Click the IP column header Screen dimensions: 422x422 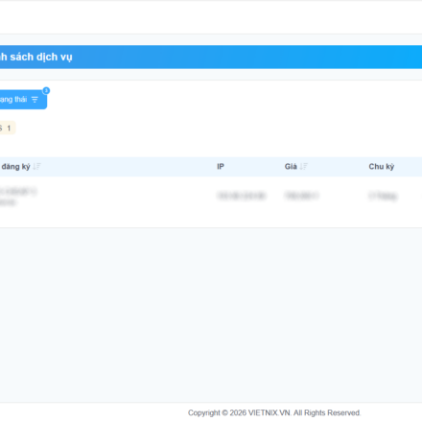click(x=221, y=167)
